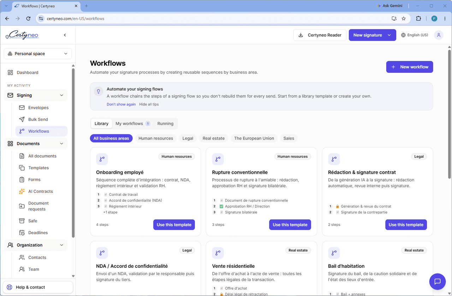The image size is (452, 296).
Task: Click the Certyneo logo
Action: (x=22, y=35)
